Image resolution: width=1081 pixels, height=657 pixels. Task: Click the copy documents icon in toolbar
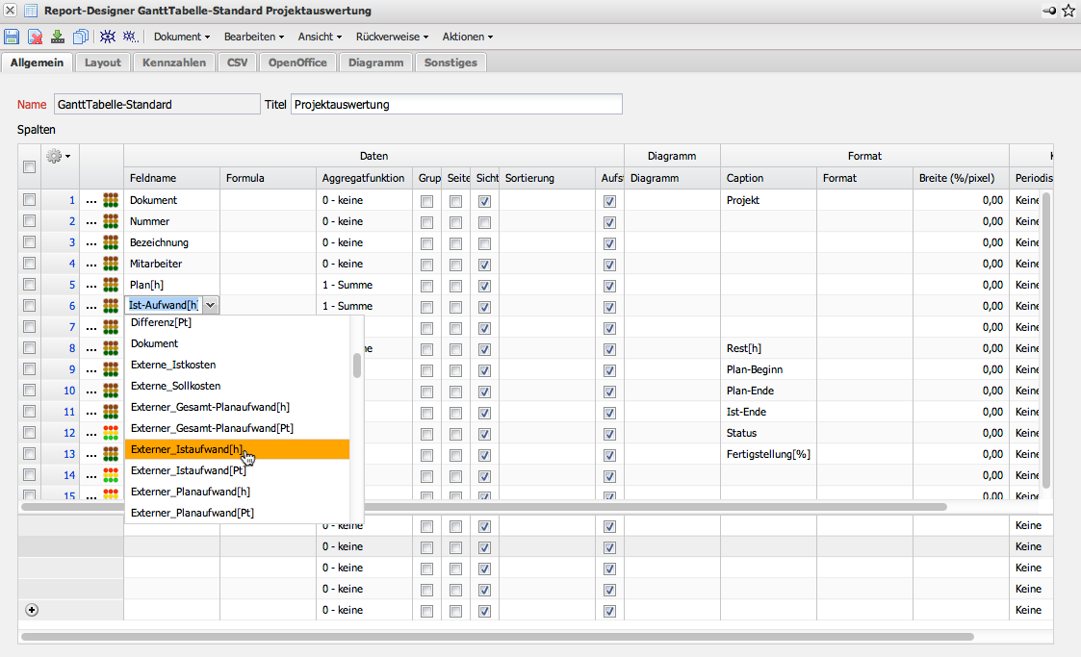point(81,37)
